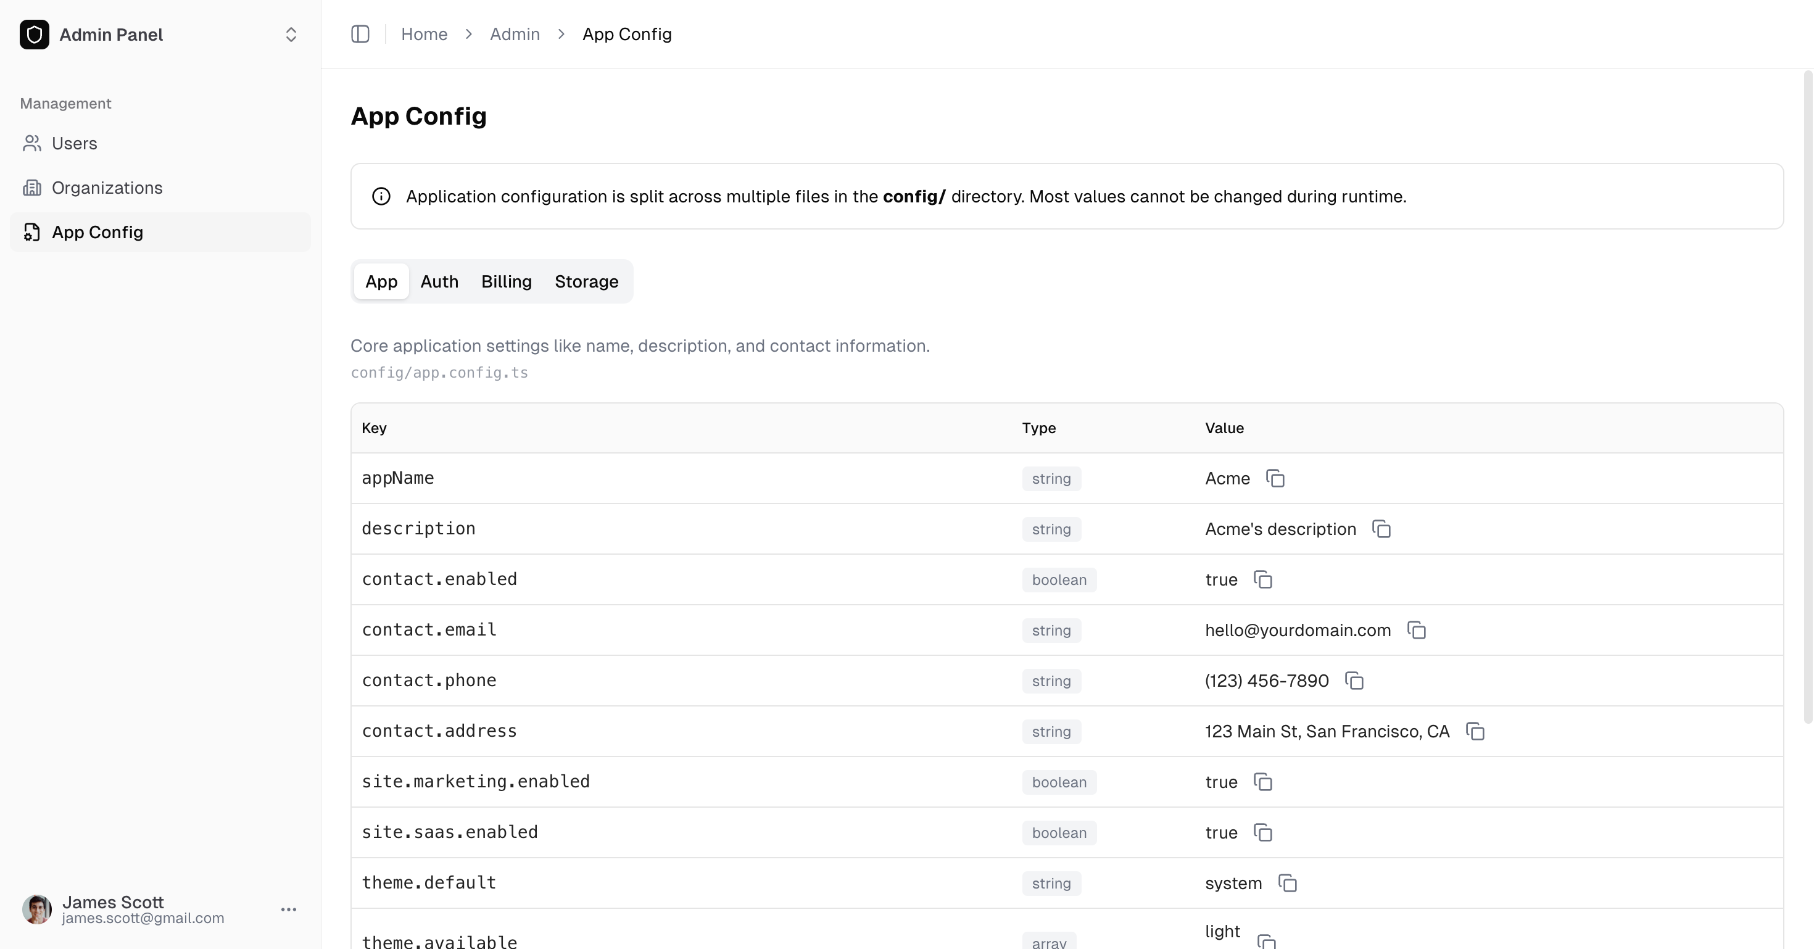Open the Storage config tab
Viewport: 1814px width, 949px height.
pos(586,281)
